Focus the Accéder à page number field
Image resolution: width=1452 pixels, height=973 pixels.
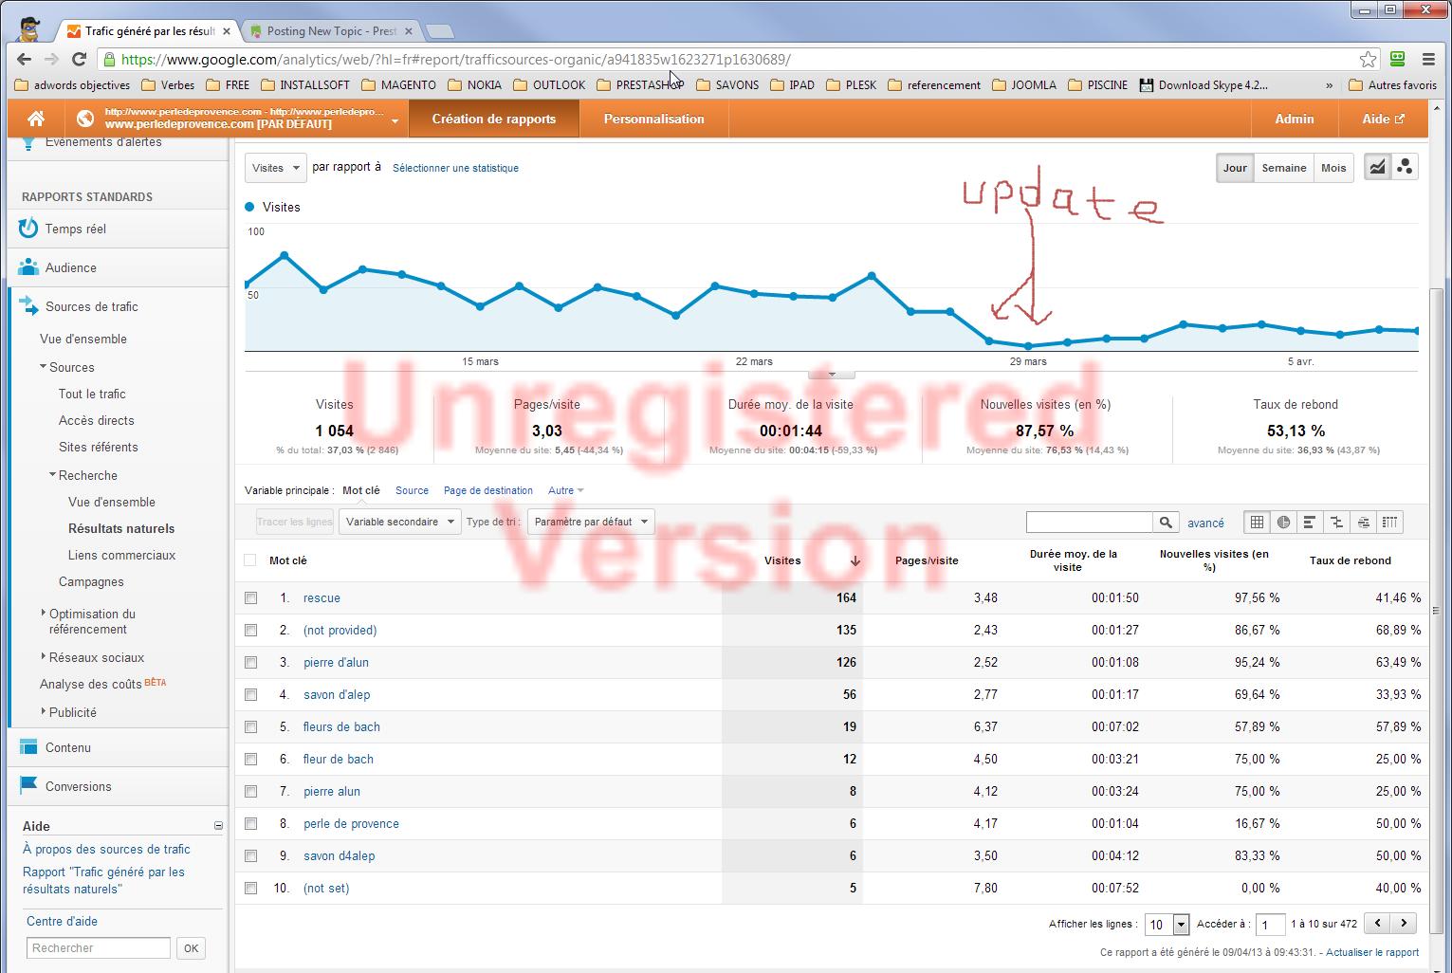1270,924
